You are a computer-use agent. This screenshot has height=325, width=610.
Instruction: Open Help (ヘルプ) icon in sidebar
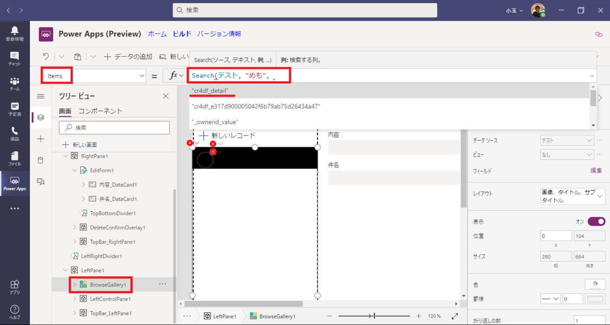[x=14, y=311]
